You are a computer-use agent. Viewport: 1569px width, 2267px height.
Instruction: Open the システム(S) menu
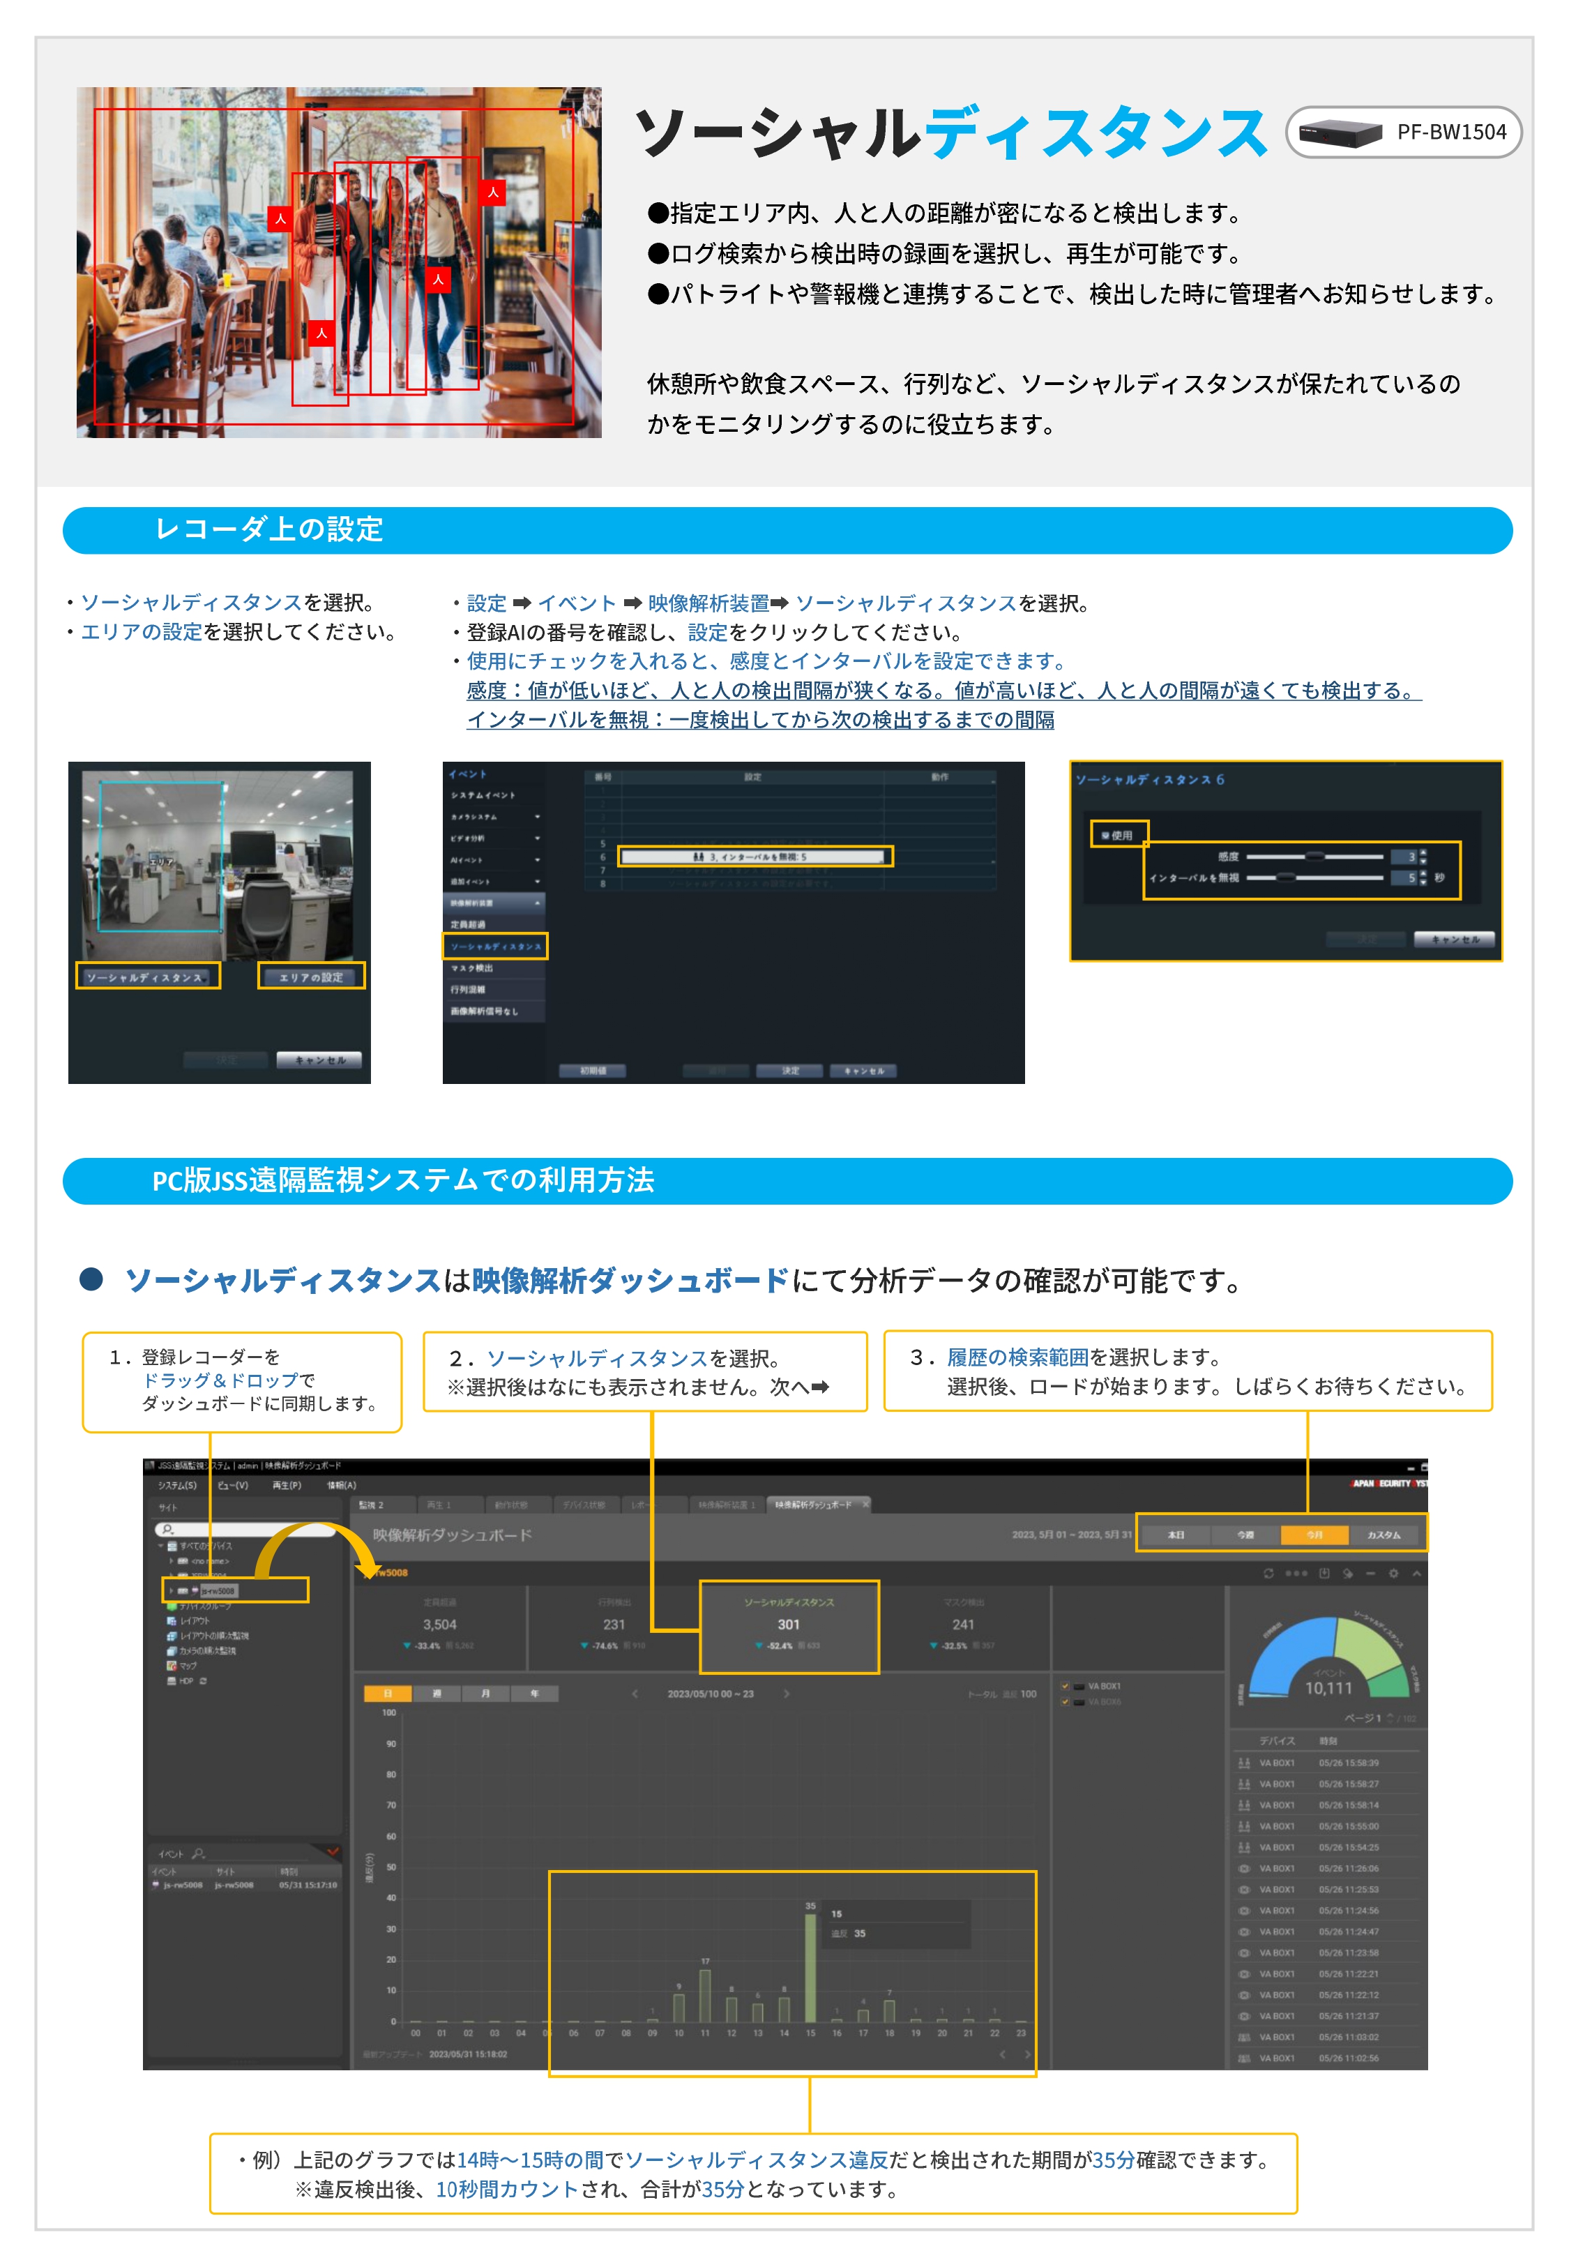pos(177,1486)
